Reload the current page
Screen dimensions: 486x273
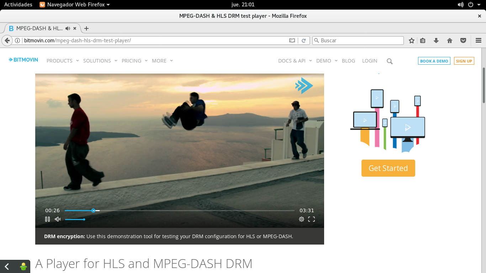coord(303,41)
